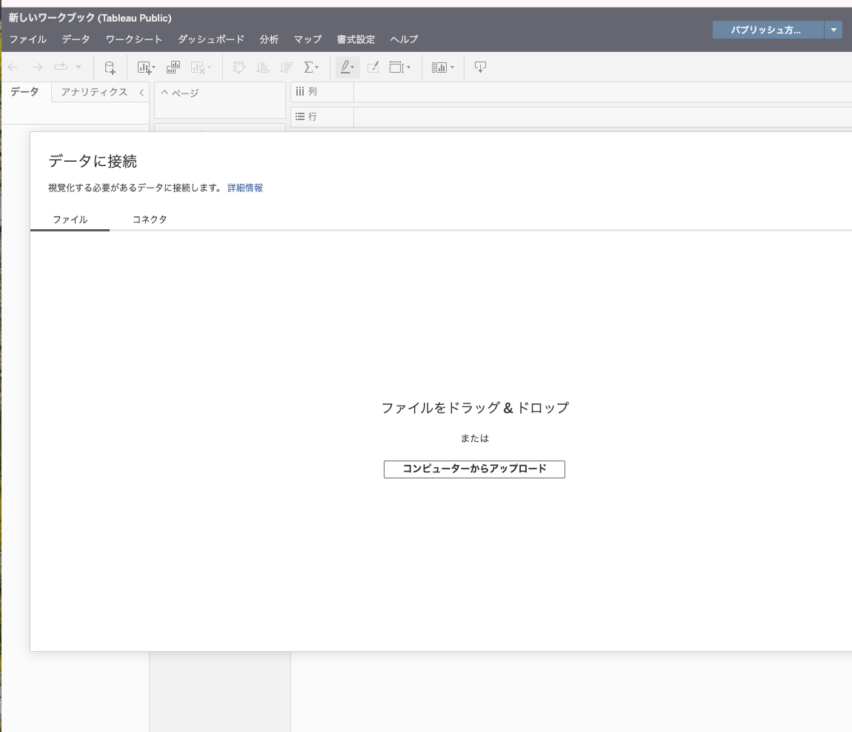Click the undo back arrow icon

13,67
